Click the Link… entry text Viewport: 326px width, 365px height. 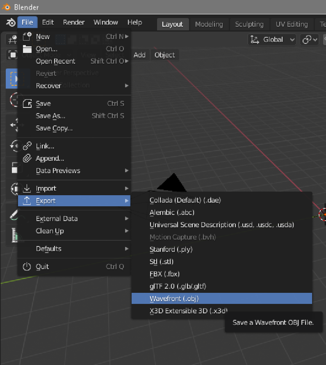coord(45,146)
